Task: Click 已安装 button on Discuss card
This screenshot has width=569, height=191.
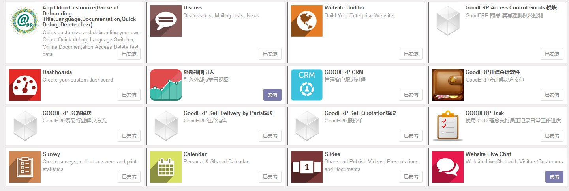Action: pos(270,54)
